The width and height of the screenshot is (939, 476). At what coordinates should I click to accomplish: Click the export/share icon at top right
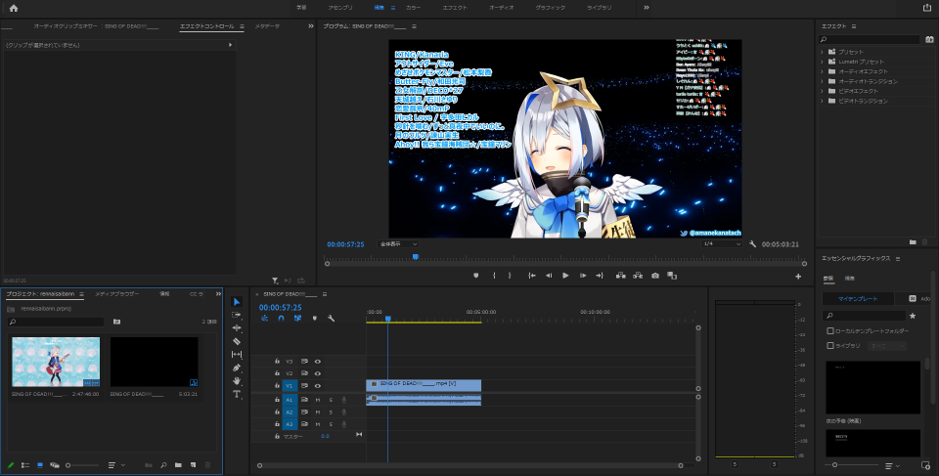927,8
